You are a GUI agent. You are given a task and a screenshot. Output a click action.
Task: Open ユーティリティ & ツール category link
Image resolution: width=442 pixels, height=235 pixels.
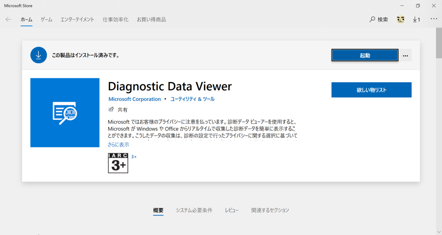click(193, 99)
